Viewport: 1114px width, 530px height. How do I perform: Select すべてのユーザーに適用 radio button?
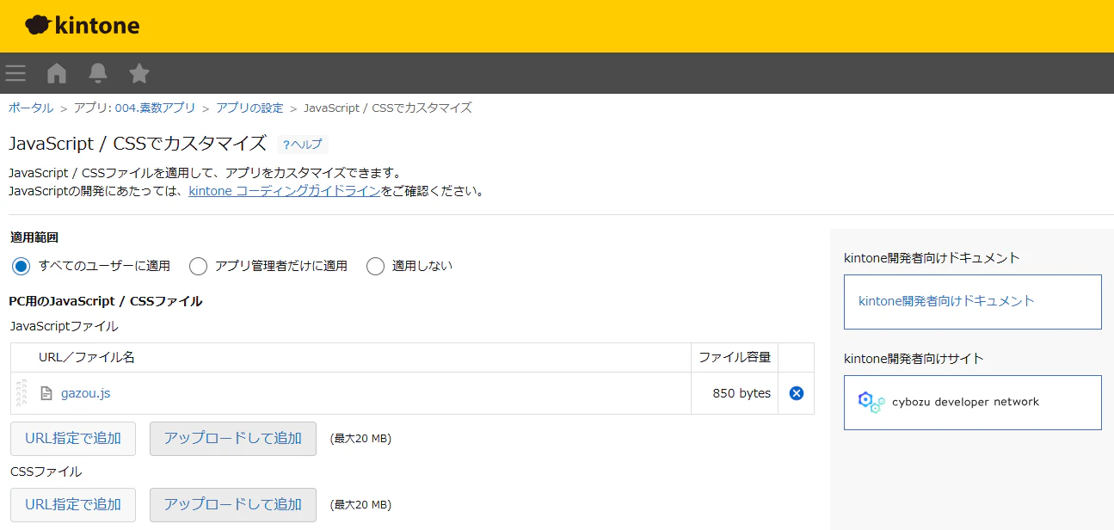(x=22, y=266)
